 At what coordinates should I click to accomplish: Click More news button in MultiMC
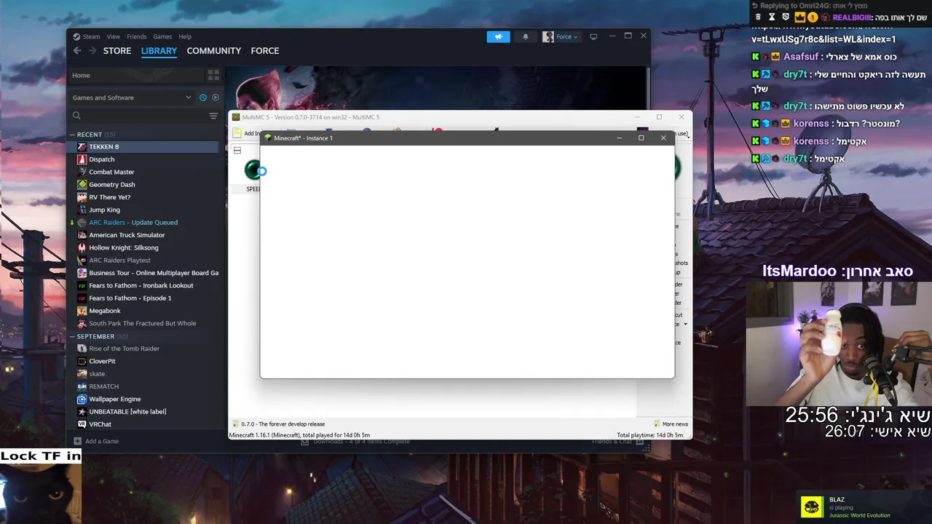click(671, 424)
